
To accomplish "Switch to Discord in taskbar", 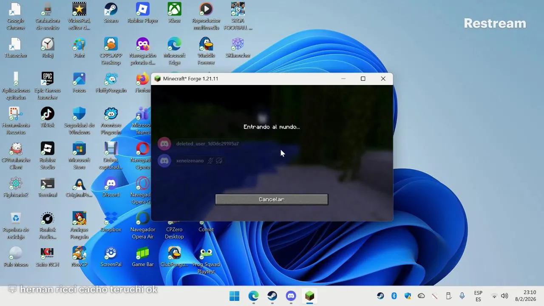I will click(x=291, y=296).
